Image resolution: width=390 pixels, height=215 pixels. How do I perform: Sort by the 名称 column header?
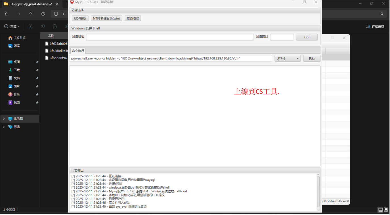(51, 36)
